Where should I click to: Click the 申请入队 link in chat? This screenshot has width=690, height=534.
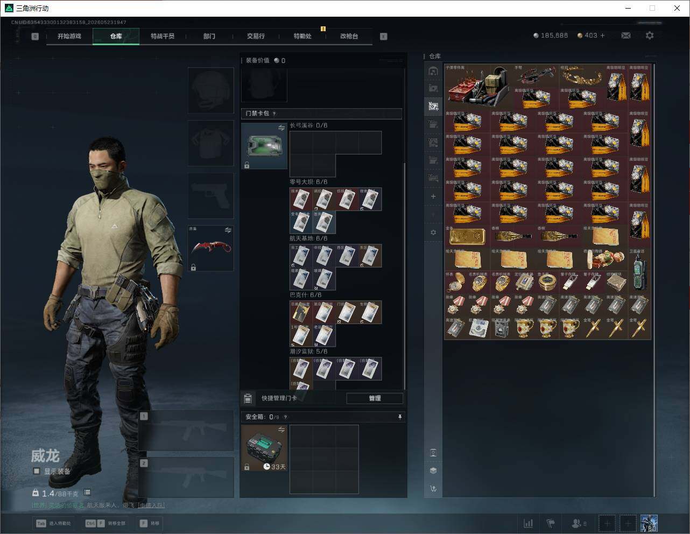pyautogui.click(x=151, y=505)
